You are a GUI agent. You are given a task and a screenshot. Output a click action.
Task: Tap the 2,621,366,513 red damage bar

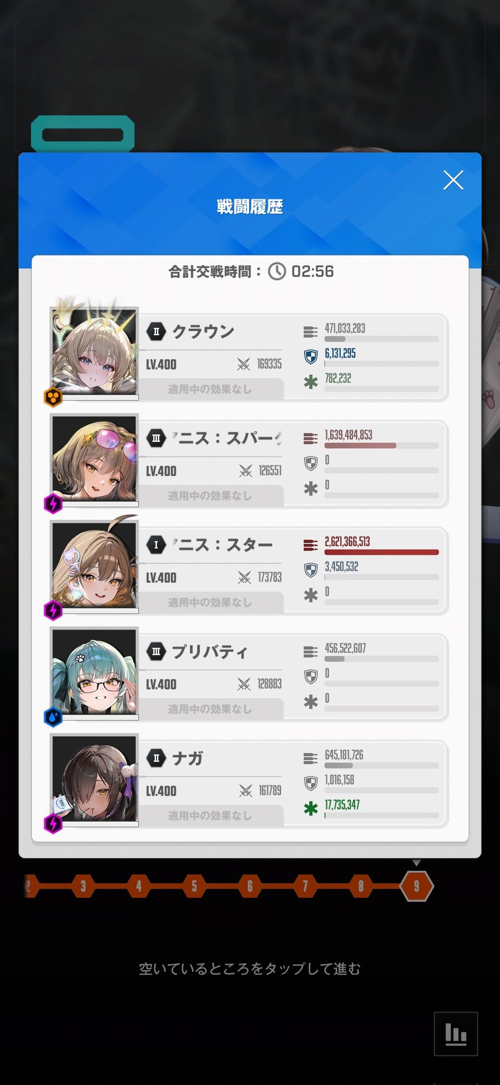pyautogui.click(x=381, y=552)
